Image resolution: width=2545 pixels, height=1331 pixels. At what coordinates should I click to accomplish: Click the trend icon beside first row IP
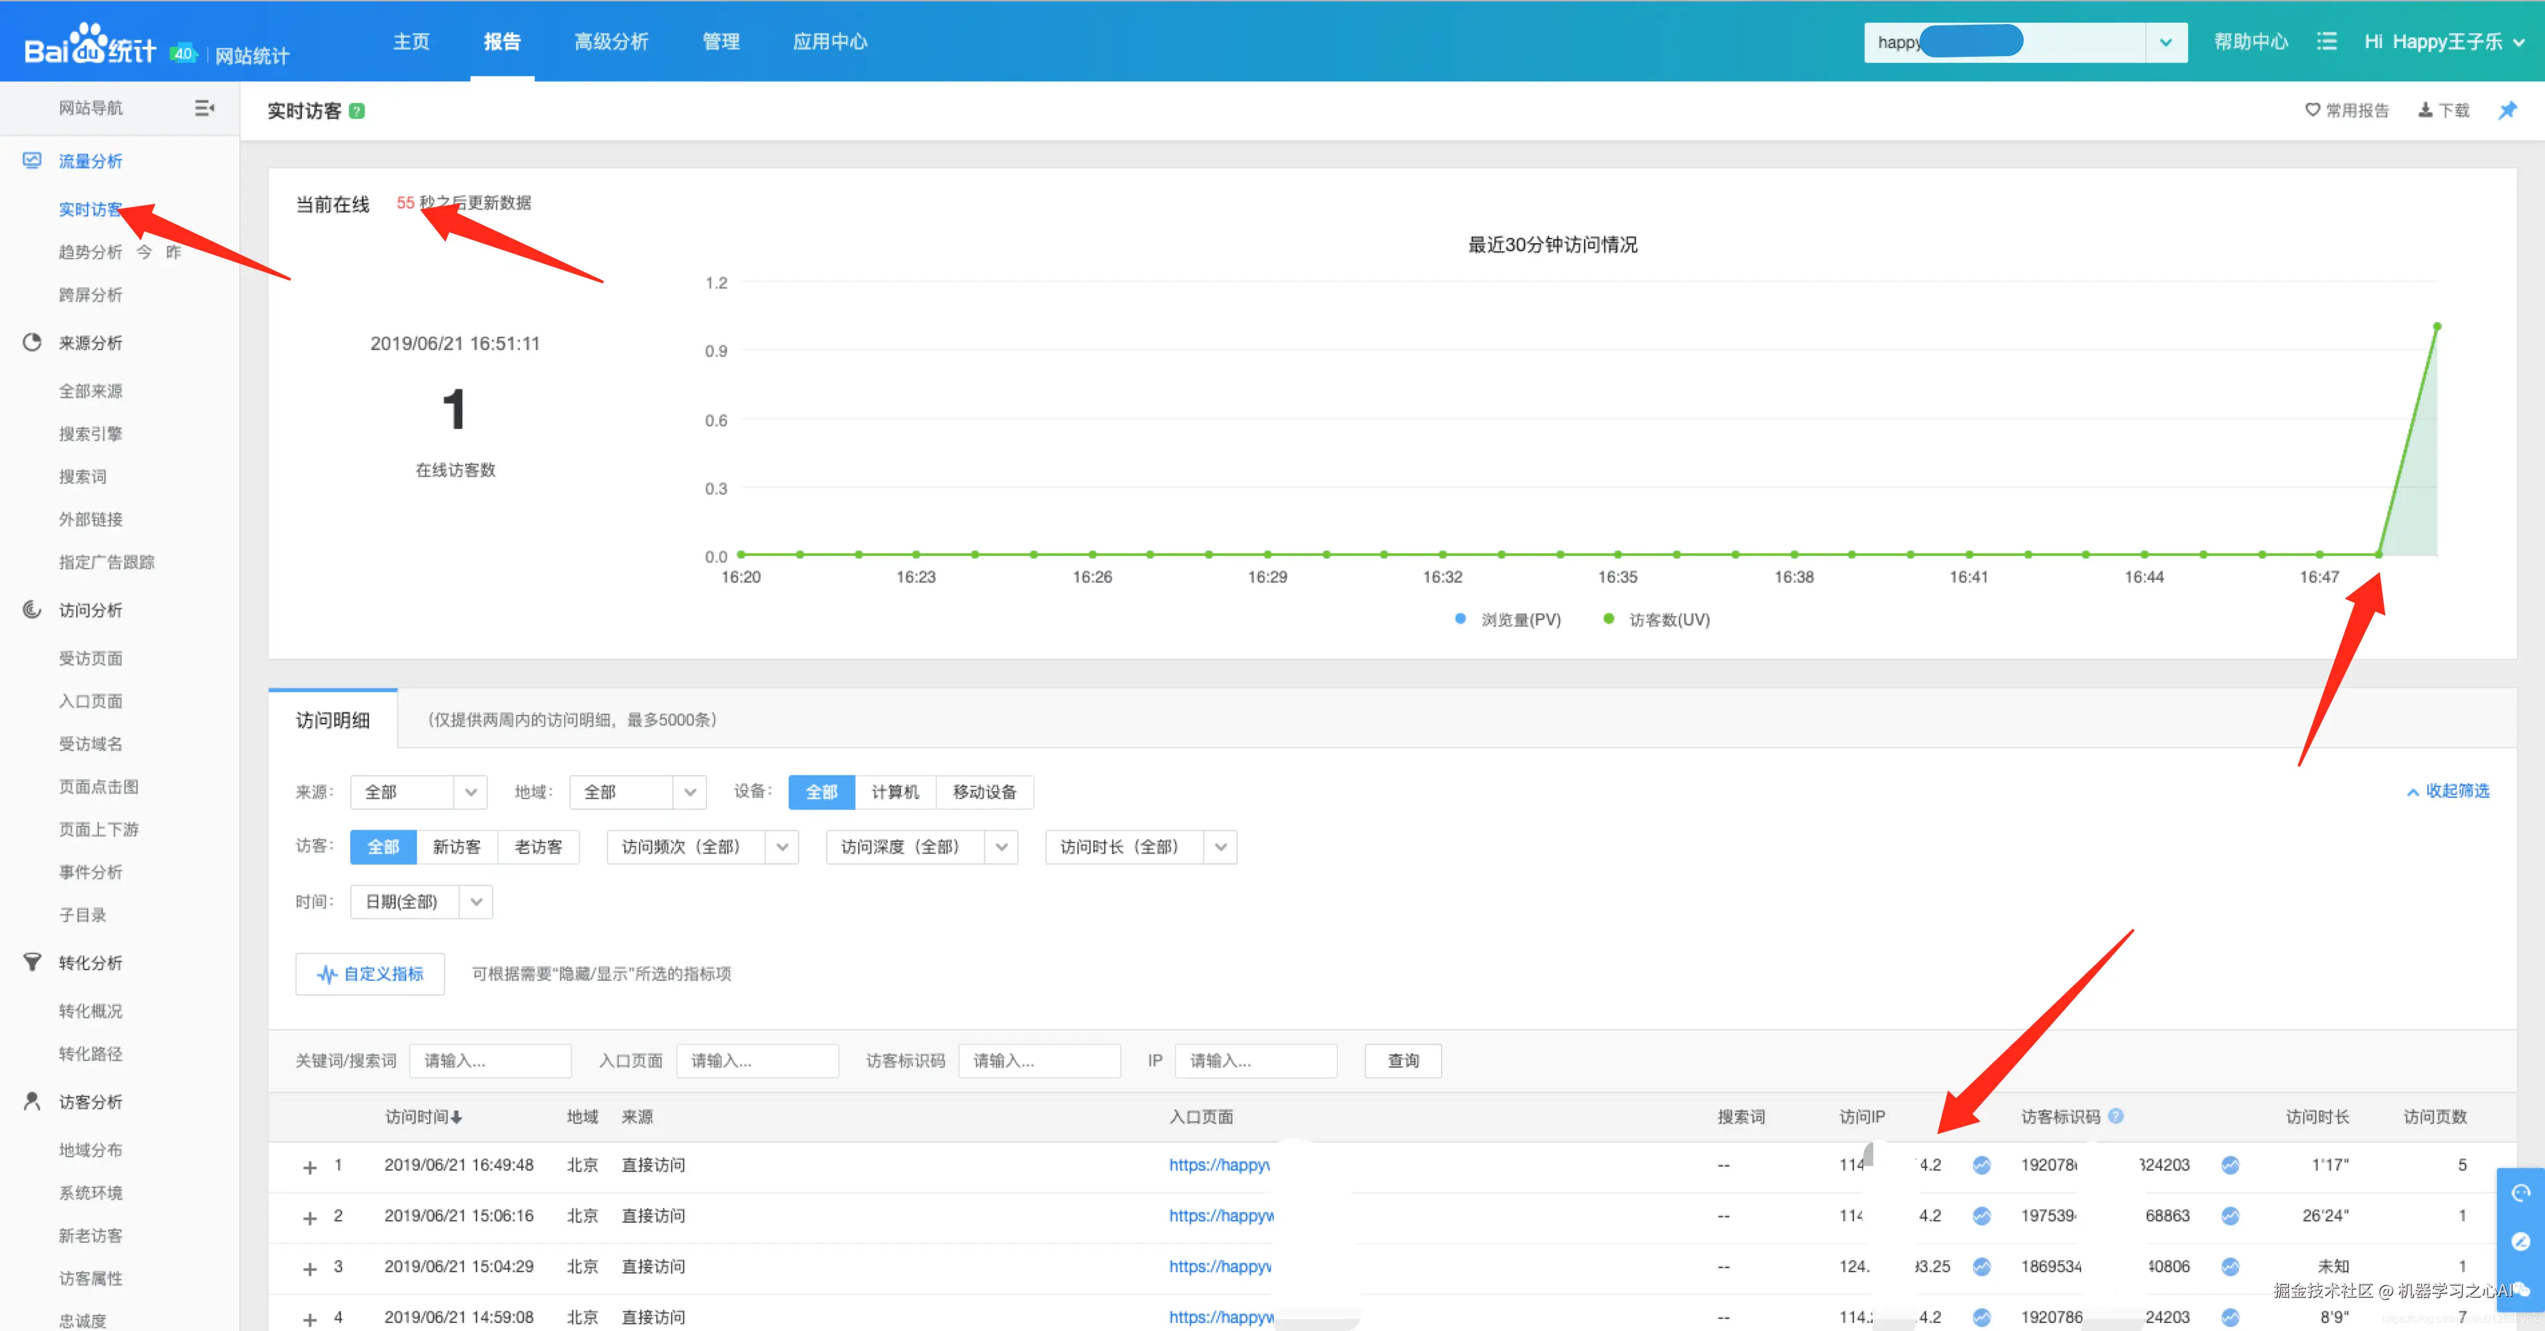click(1981, 1165)
